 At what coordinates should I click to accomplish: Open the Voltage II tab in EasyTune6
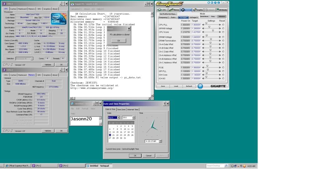[194, 17]
